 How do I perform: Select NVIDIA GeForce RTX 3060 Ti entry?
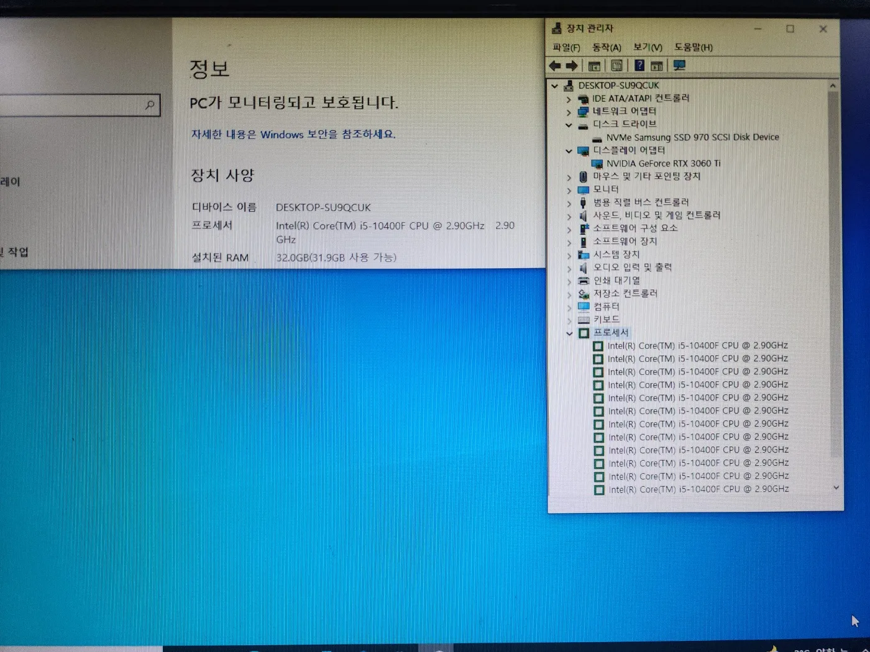coord(663,164)
